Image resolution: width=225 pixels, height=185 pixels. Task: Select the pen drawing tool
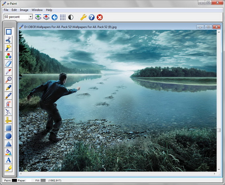coord(8,88)
